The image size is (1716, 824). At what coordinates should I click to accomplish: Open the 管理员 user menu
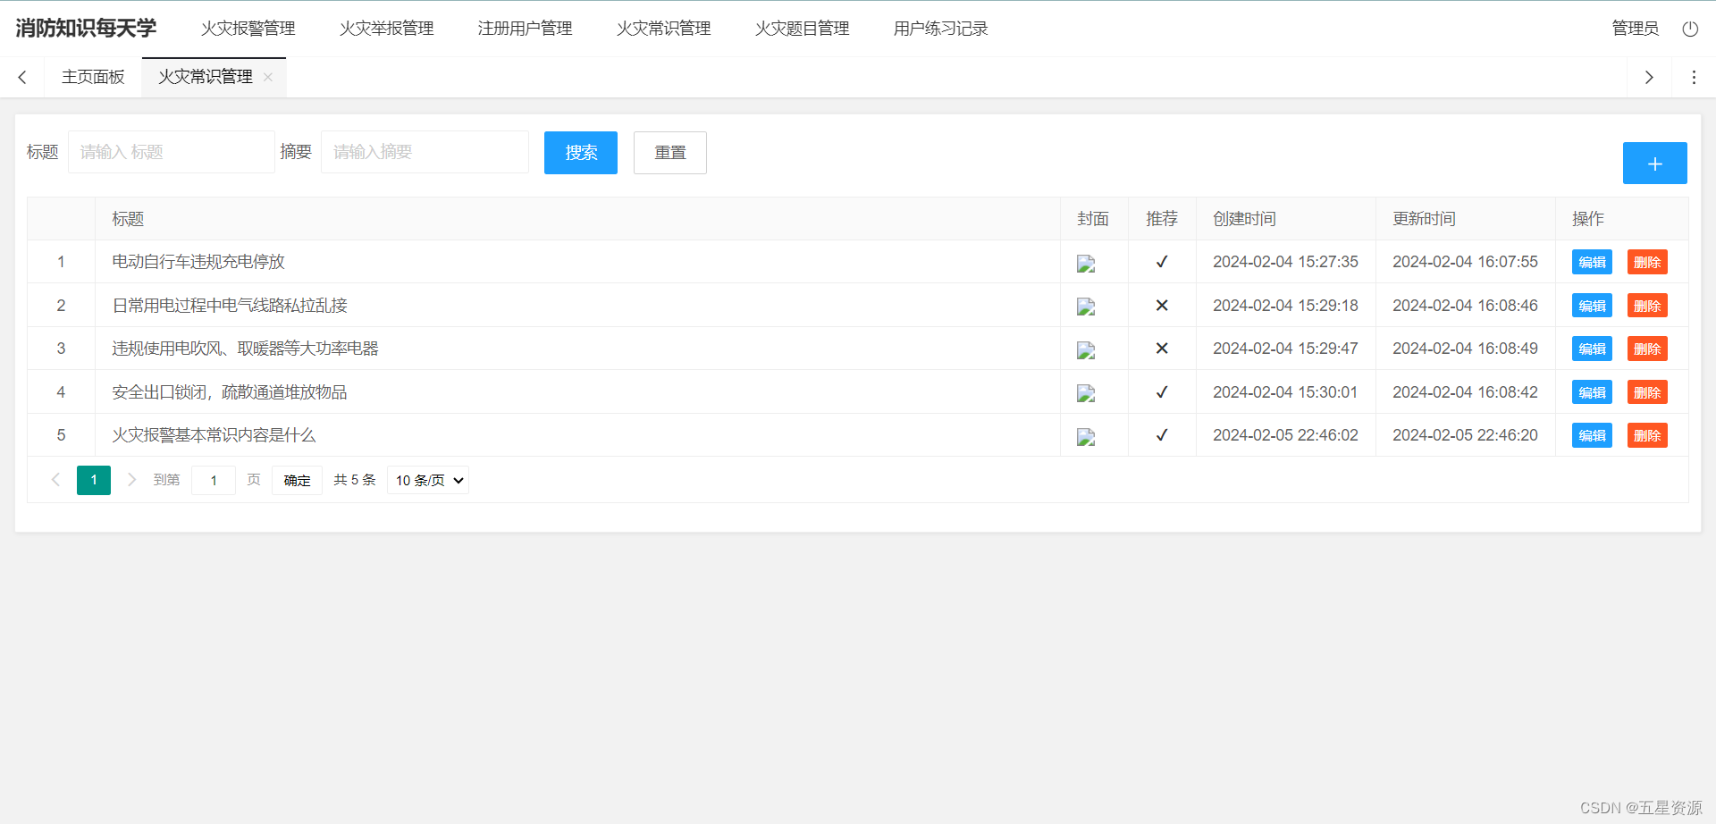click(x=1635, y=29)
